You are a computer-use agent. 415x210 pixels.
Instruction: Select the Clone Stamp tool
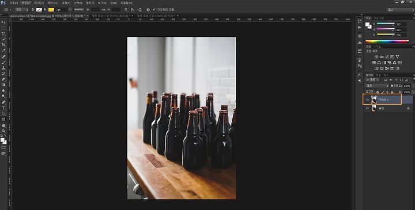(x=3, y=68)
